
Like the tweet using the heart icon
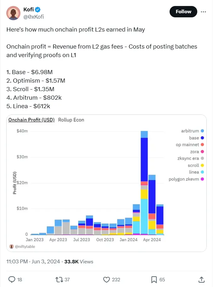pyautogui.click(x=106, y=279)
